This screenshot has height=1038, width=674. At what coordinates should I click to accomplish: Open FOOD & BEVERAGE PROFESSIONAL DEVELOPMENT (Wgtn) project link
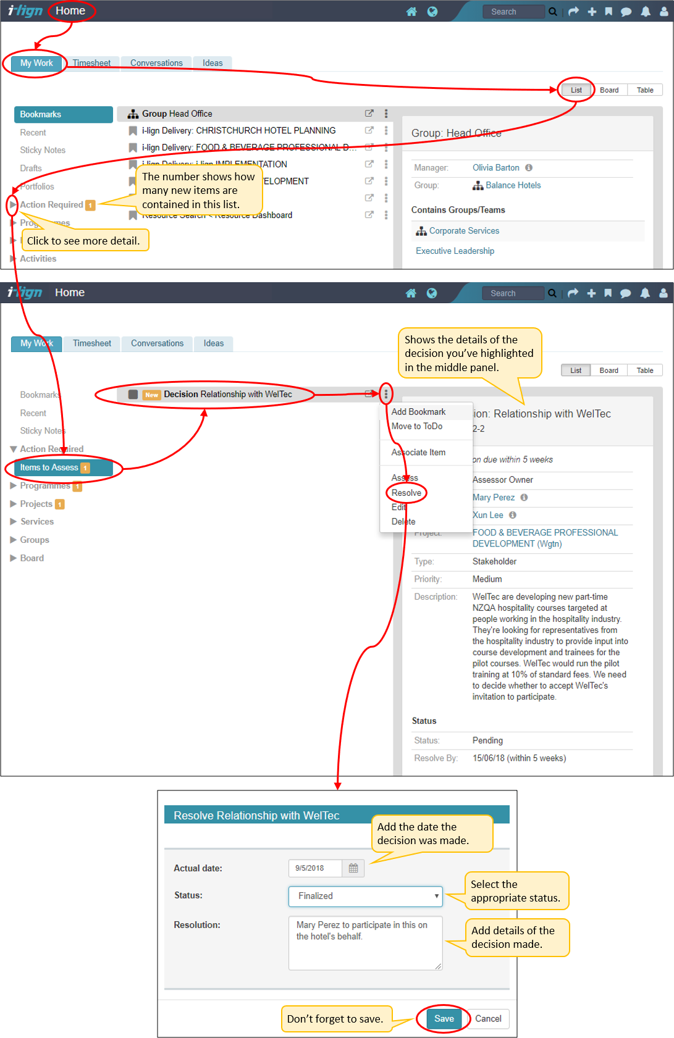(x=546, y=538)
